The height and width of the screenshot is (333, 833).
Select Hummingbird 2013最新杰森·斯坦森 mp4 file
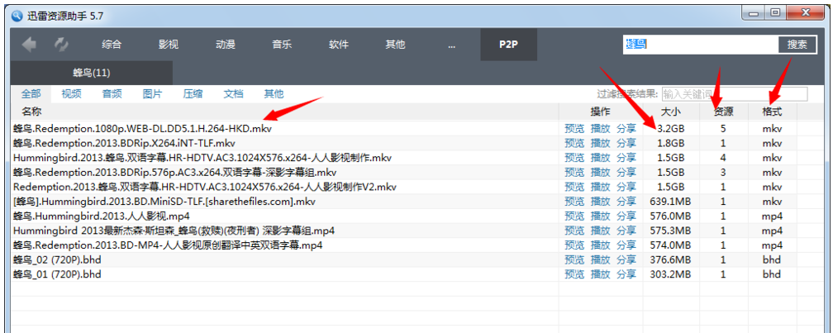point(174,231)
